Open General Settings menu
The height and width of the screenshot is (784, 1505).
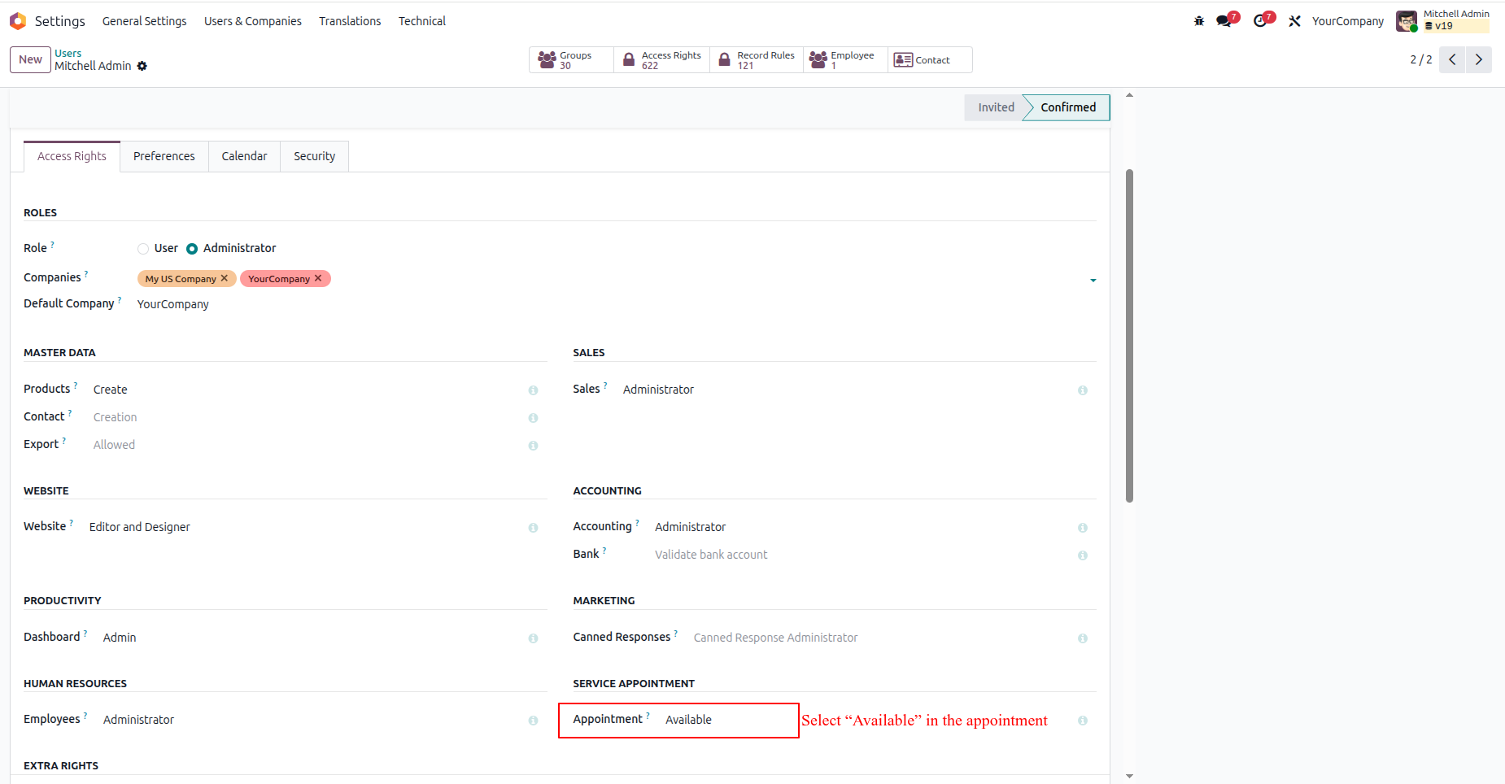(144, 21)
